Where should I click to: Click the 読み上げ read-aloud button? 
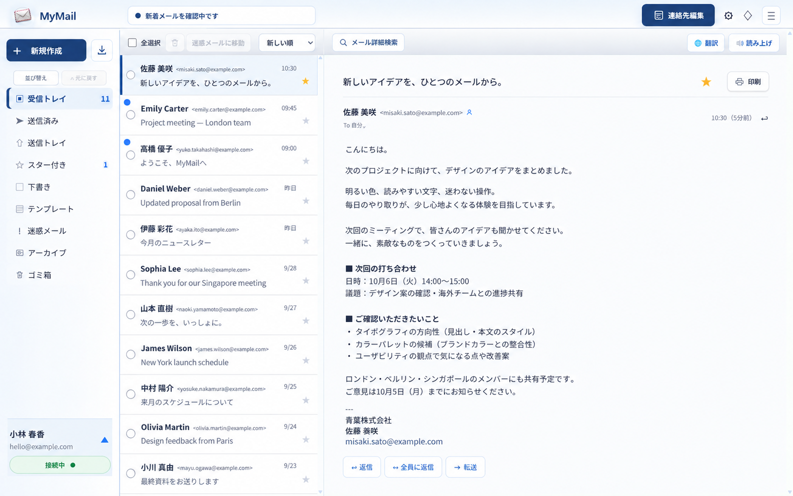click(754, 43)
